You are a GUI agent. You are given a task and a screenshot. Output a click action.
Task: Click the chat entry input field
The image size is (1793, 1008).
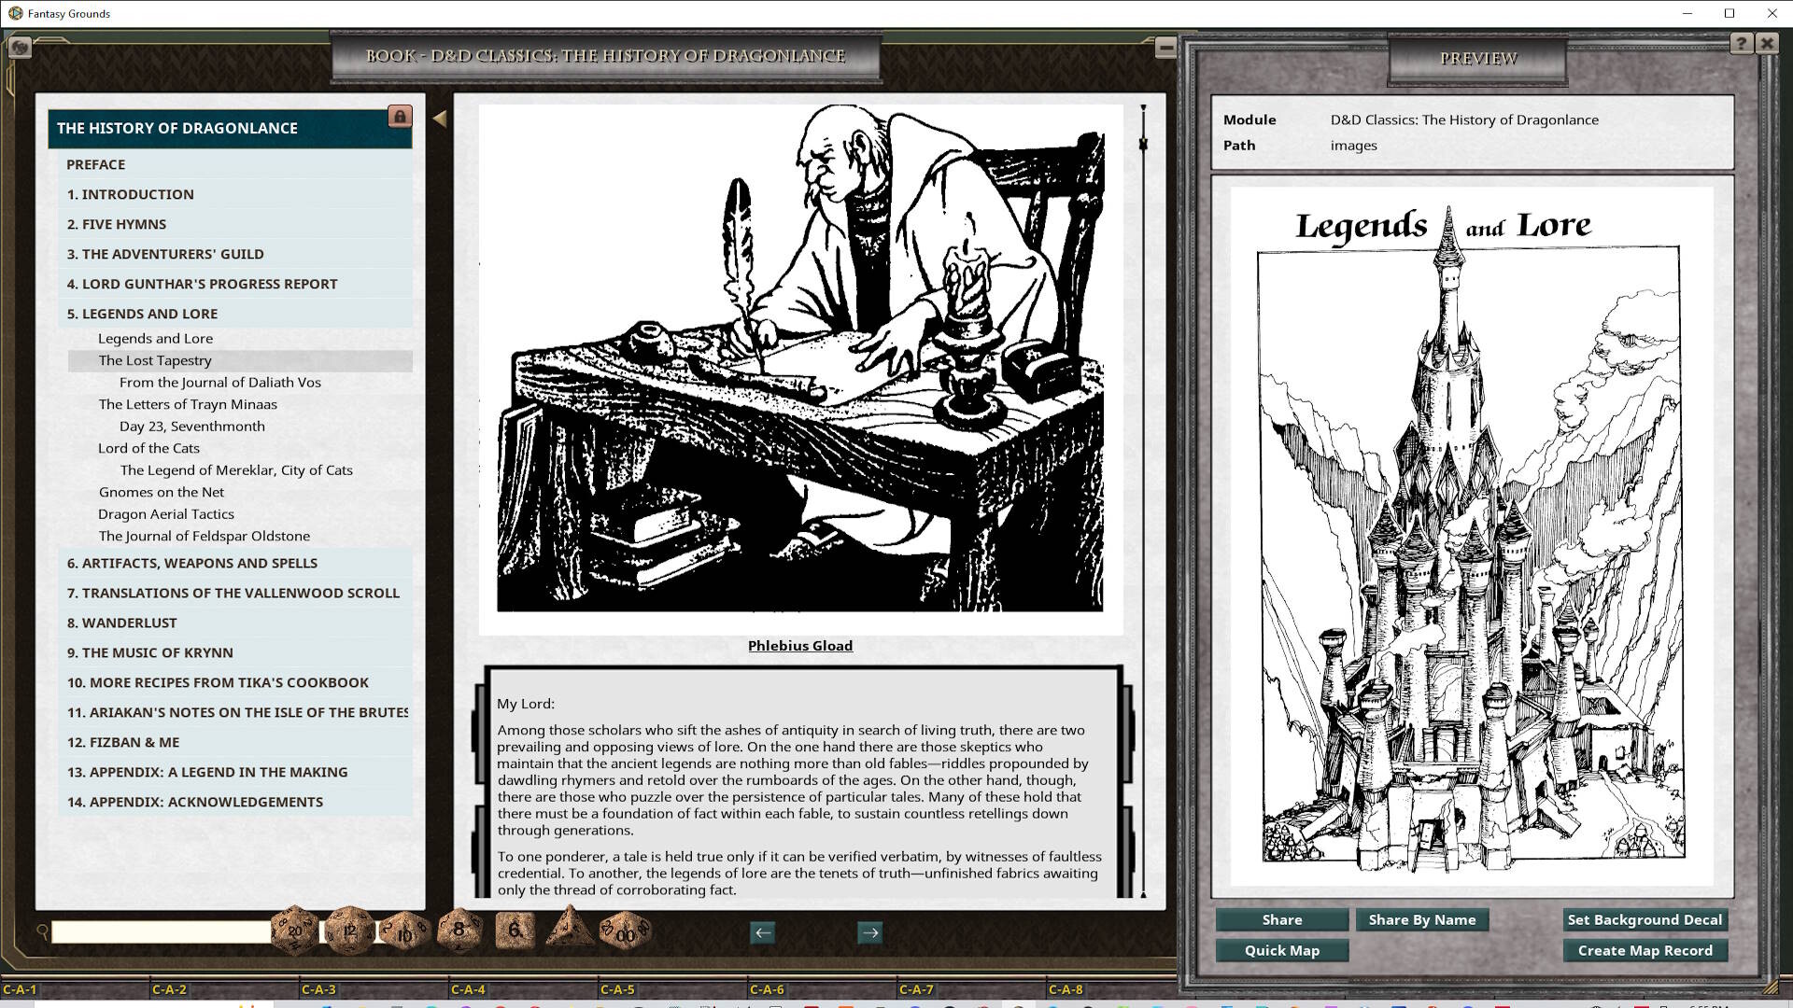pos(161,931)
